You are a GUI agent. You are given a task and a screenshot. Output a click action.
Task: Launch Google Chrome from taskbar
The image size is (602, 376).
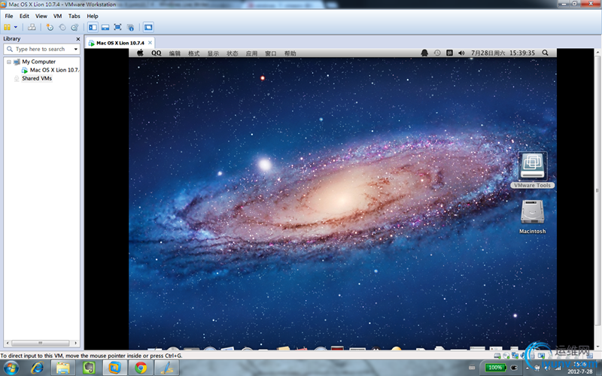tap(141, 368)
